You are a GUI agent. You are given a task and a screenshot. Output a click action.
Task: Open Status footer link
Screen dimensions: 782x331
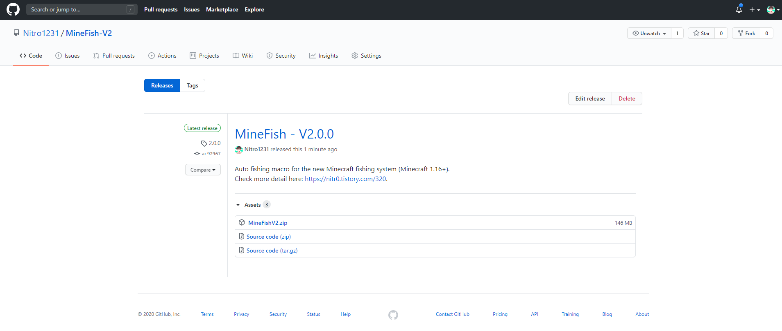click(313, 314)
